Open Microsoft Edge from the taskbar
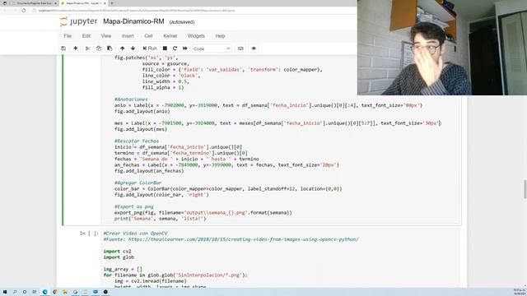Viewport: 527px width, 296px height. pyautogui.click(x=44, y=292)
